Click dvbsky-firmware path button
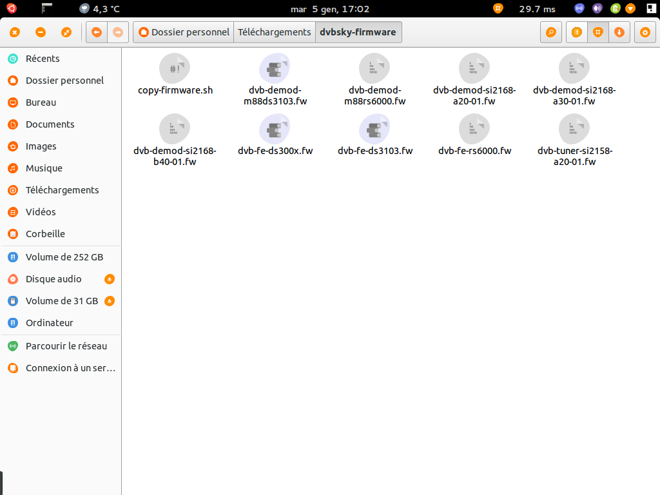Image resolution: width=660 pixels, height=495 pixels. tap(358, 32)
